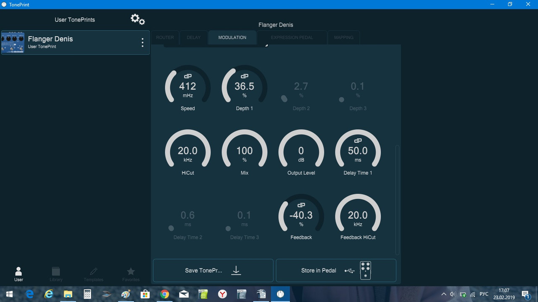This screenshot has height=302, width=538.
Task: Click the Speed label text
Action: [187, 108]
